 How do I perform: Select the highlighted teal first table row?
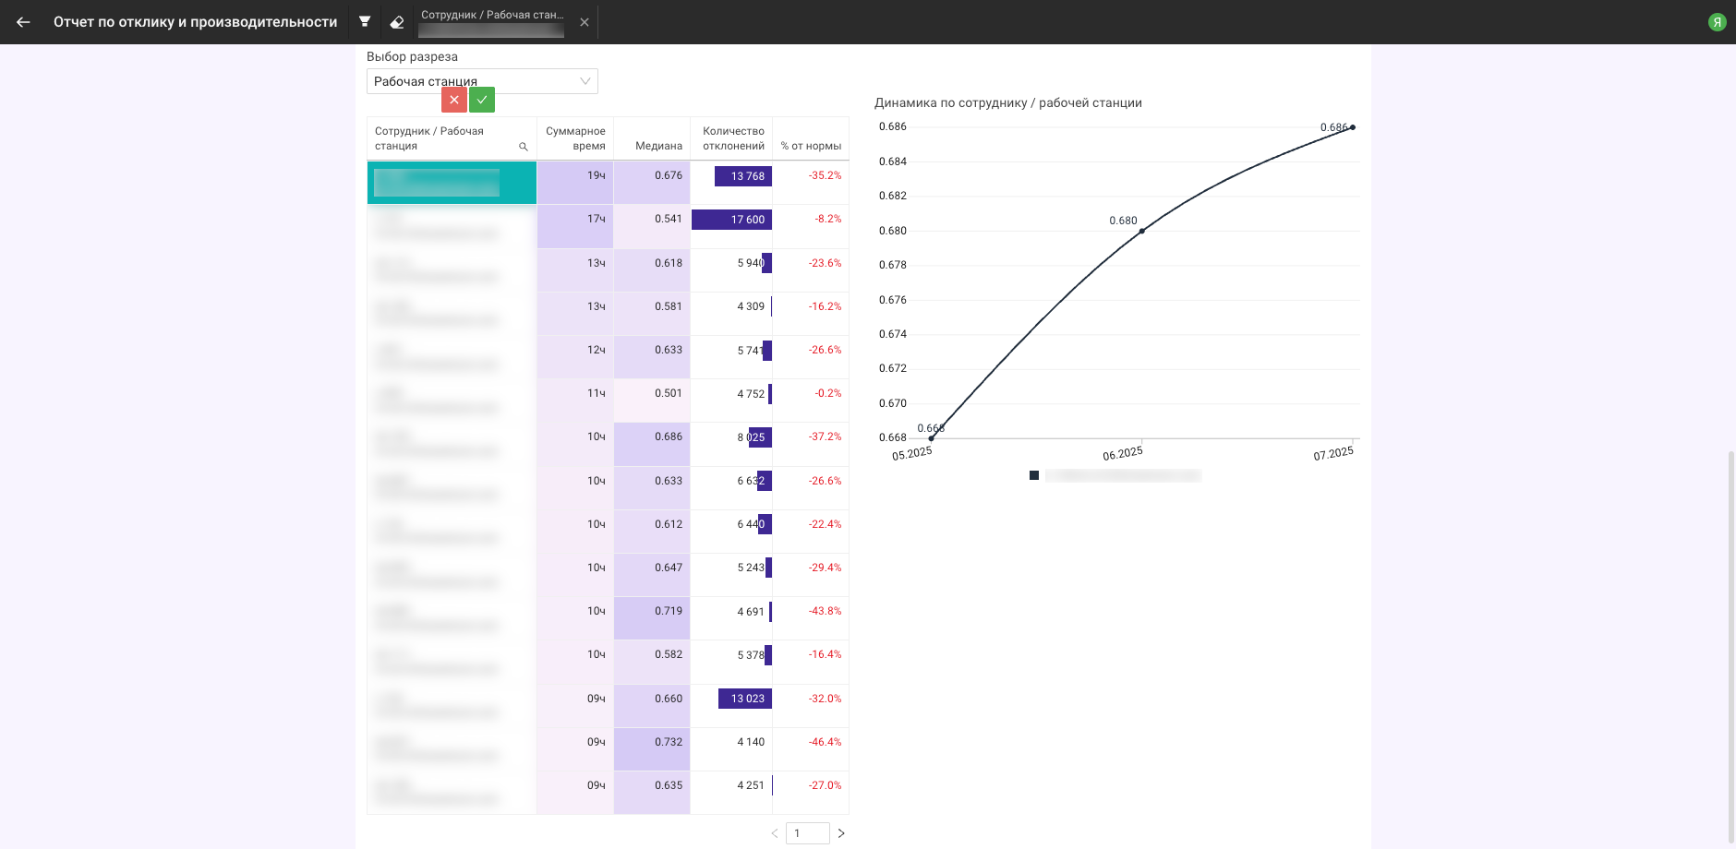pos(452,183)
